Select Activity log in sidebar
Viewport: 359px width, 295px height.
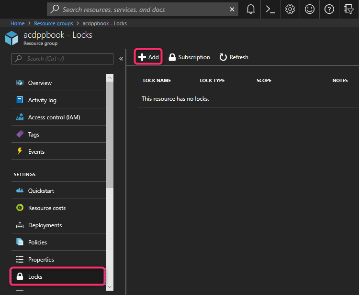(42, 100)
